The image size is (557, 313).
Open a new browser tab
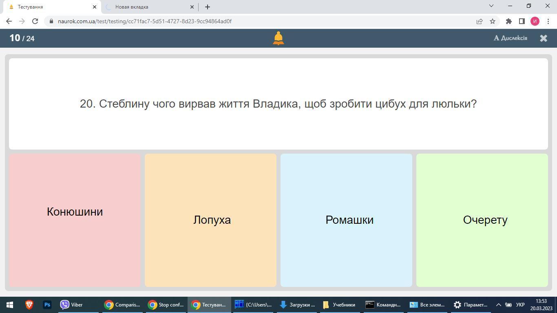pos(208,7)
